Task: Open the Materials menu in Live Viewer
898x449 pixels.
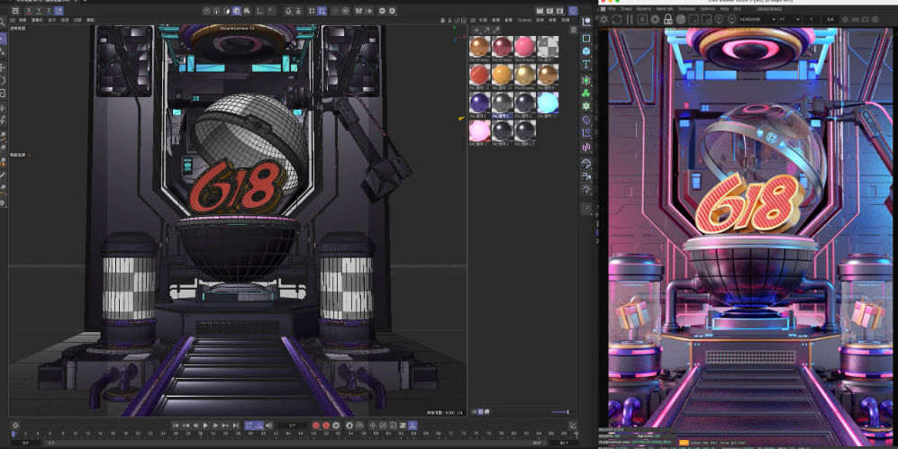Action: [663, 9]
